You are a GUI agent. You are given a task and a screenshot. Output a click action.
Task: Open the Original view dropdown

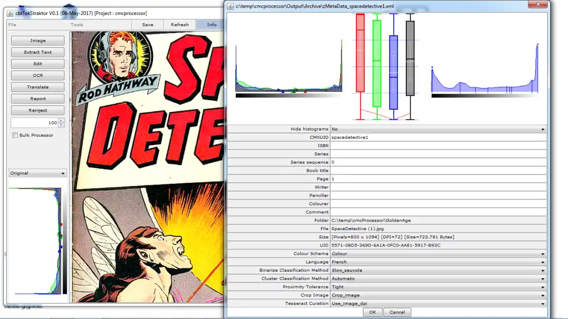click(38, 173)
